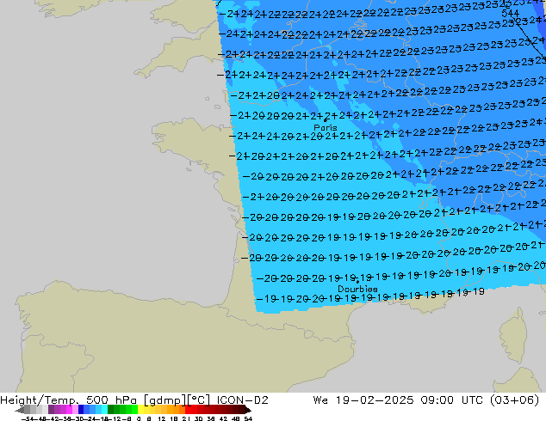Select the dark blue legend swatch
Viewport: 546px width, 421px height.
[x=81, y=410]
